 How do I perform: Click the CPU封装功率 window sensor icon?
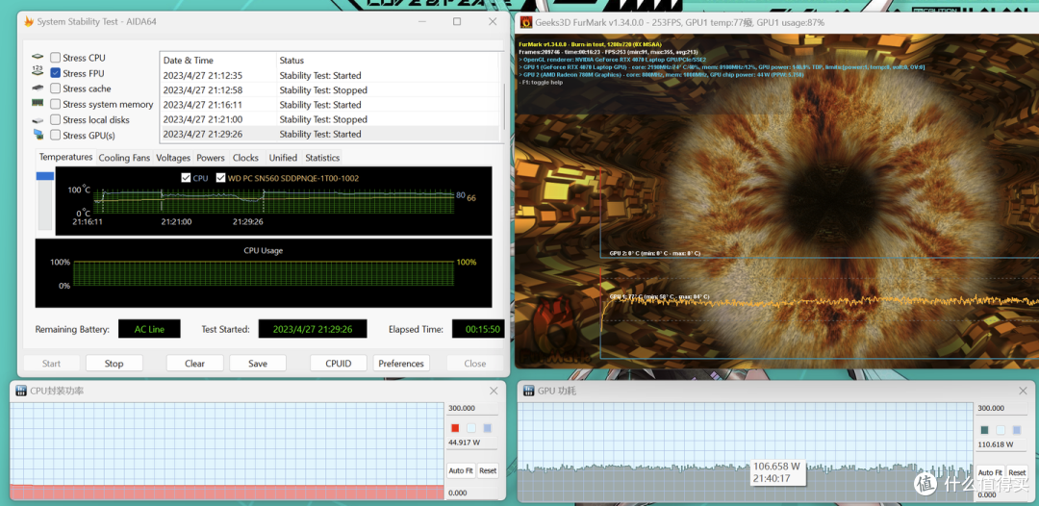pos(22,391)
